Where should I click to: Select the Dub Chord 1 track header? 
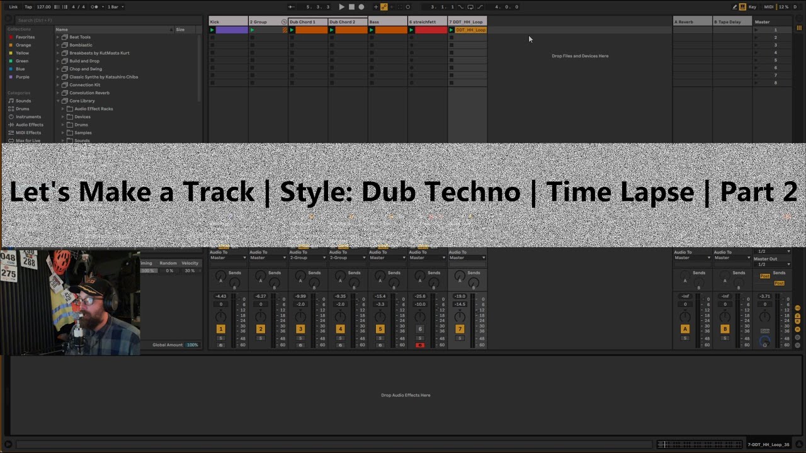pyautogui.click(x=308, y=22)
